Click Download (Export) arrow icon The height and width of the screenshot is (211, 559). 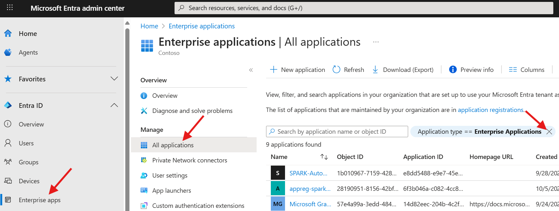pyautogui.click(x=375, y=69)
